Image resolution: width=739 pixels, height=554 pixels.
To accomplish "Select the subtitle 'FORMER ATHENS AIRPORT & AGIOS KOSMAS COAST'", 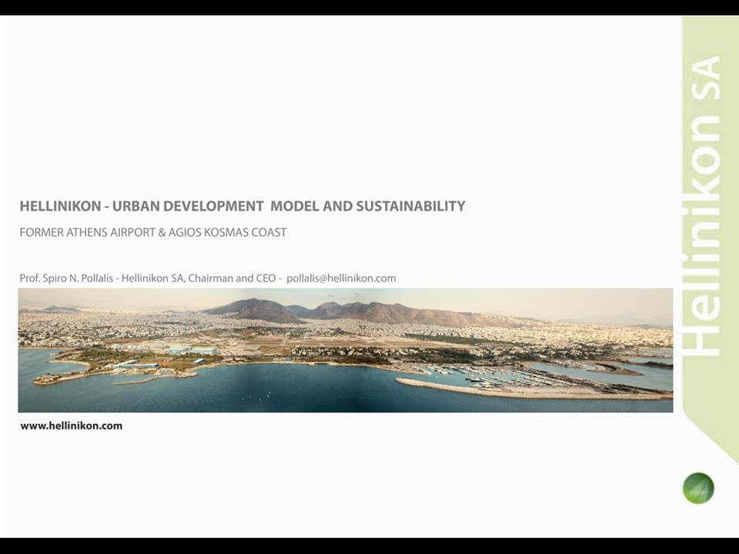I will coord(153,232).
